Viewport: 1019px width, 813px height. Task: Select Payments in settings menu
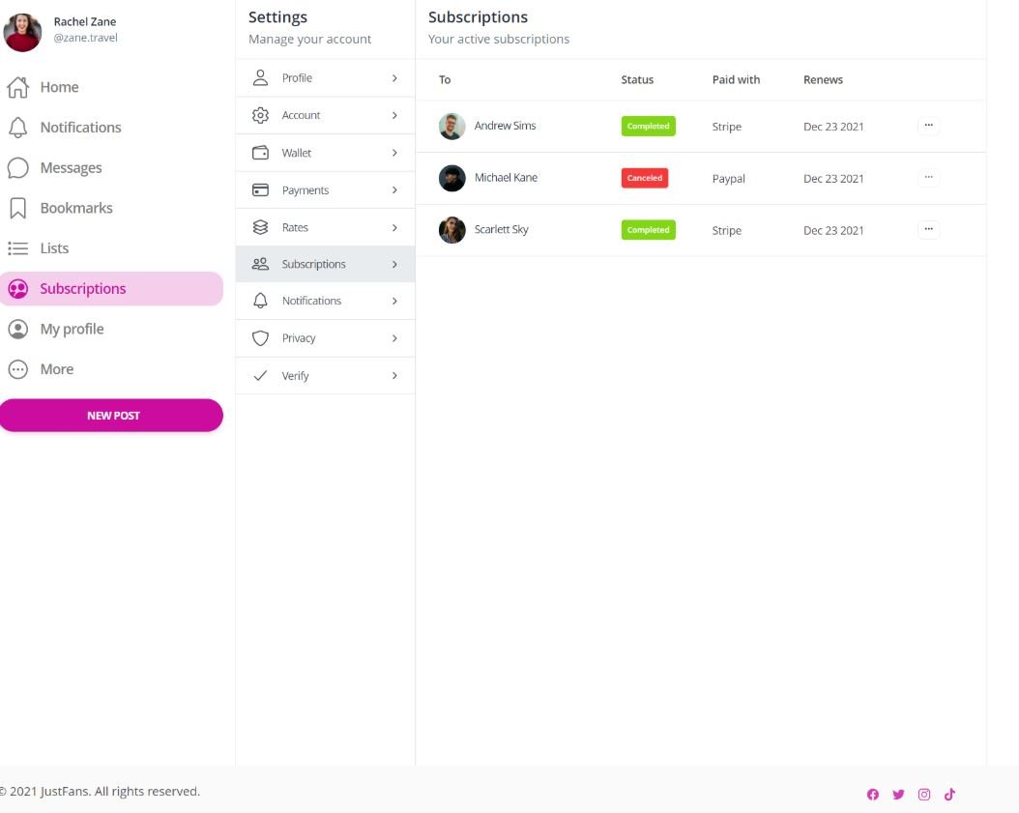tap(306, 190)
